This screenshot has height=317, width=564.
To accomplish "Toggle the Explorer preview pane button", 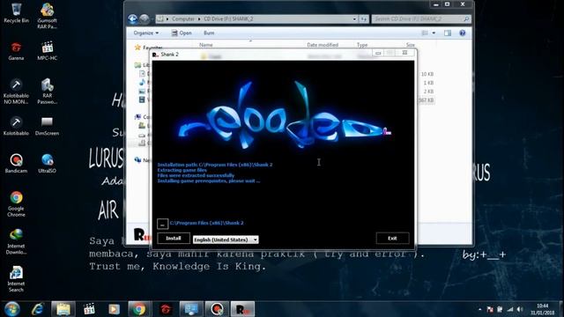I will (448, 33).
